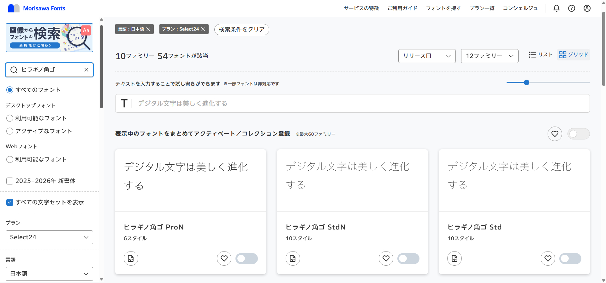
Task: Click 検索条件をクリア button
Action: tap(242, 30)
